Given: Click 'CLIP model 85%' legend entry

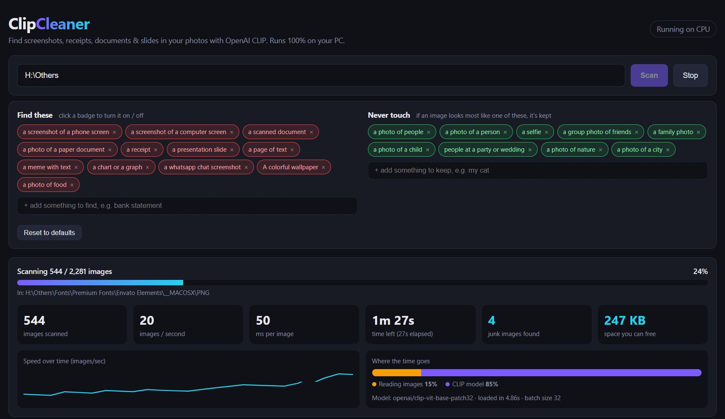Looking at the screenshot, I should click(x=472, y=384).
